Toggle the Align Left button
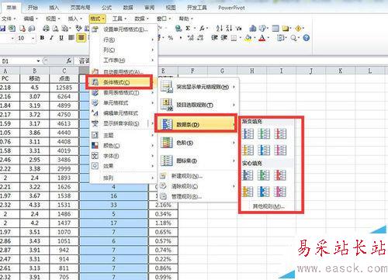This screenshot has height=280, width=388. [71, 38]
